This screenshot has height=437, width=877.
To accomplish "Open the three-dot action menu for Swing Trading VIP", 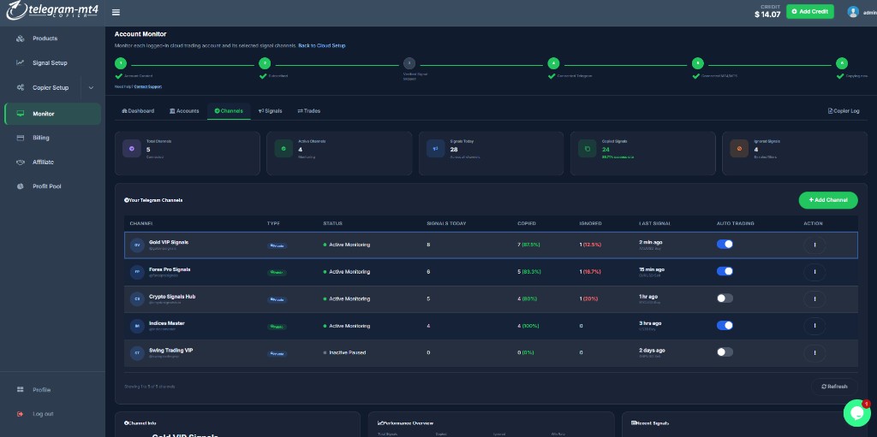I will (x=814, y=352).
